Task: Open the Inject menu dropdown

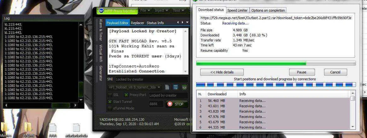Action: (x=161, y=10)
